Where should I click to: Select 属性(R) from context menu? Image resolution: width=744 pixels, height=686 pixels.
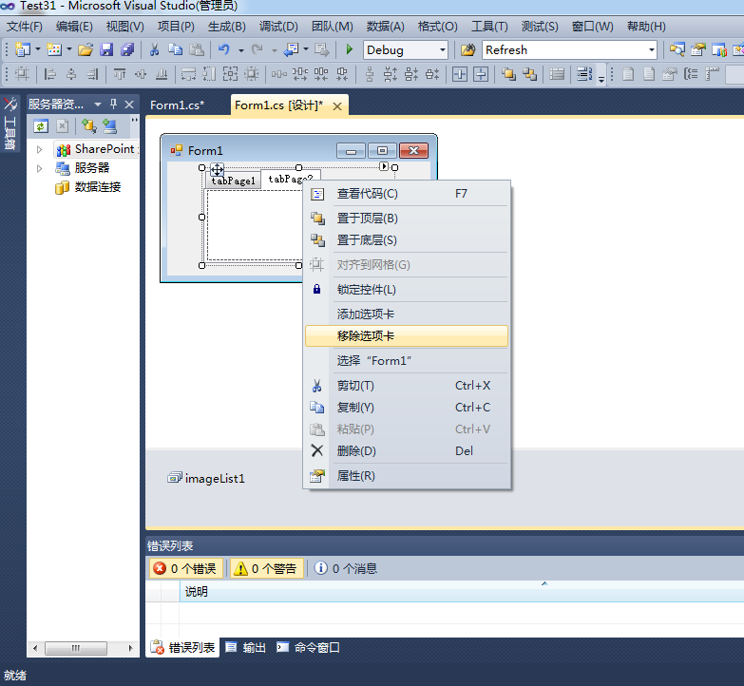407,475
